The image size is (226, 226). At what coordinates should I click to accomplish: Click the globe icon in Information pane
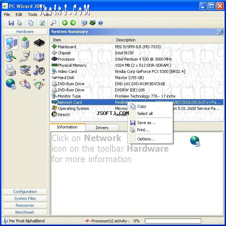coord(195,141)
